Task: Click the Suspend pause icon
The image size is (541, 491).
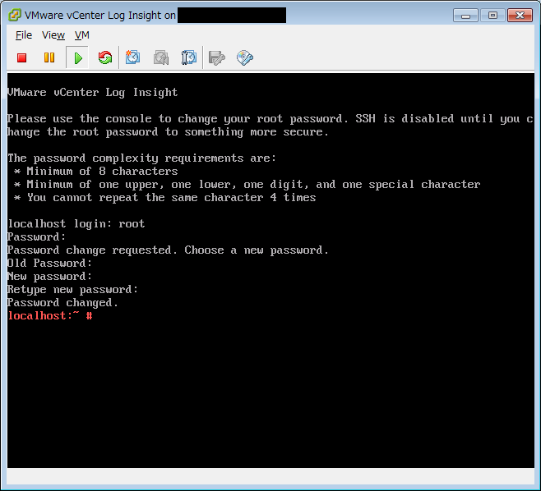Action: 49,57
